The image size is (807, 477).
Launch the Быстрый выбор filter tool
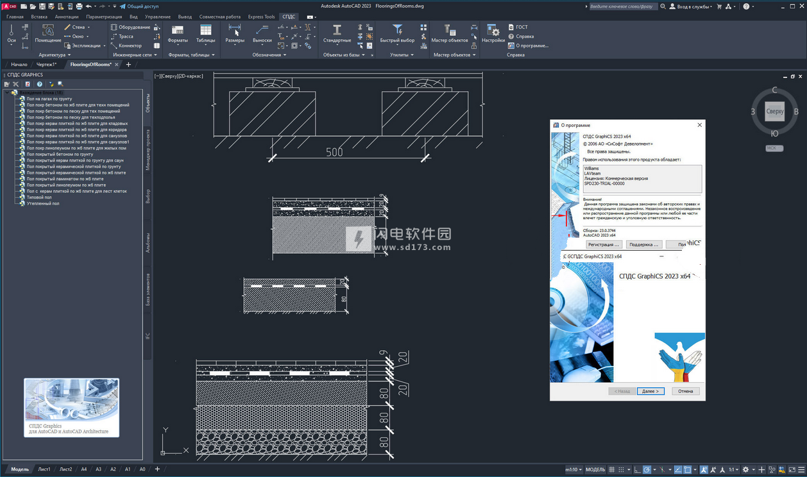397,34
